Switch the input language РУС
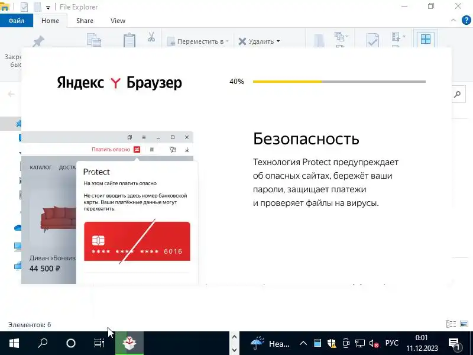Image resolution: width=473 pixels, height=355 pixels. [x=392, y=343]
